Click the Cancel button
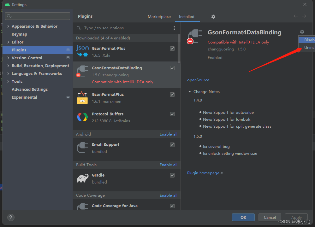Image resolution: width=315 pixels, height=227 pixels. click(270, 217)
